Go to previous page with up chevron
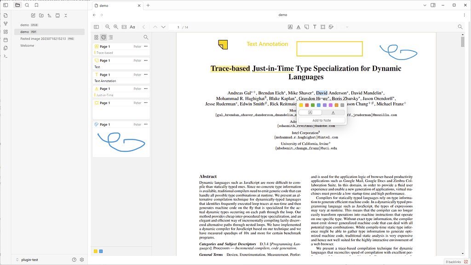 155,27
